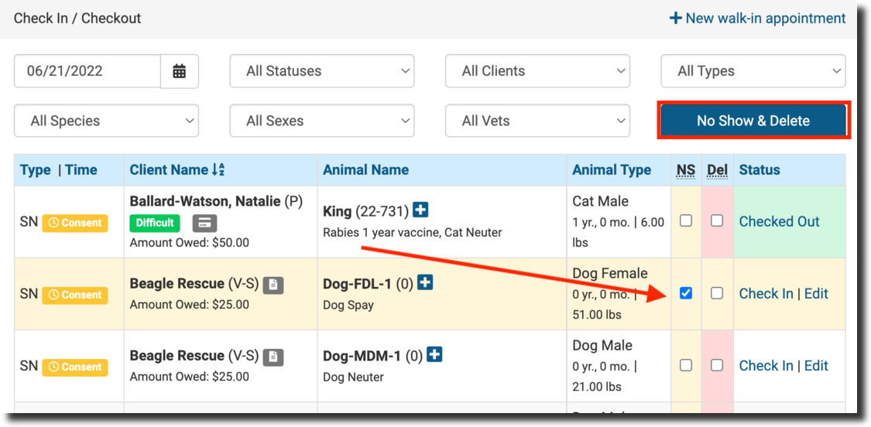Screen dimensions: 871x427
Task: Expand the All Statuses dropdown
Action: 322,71
